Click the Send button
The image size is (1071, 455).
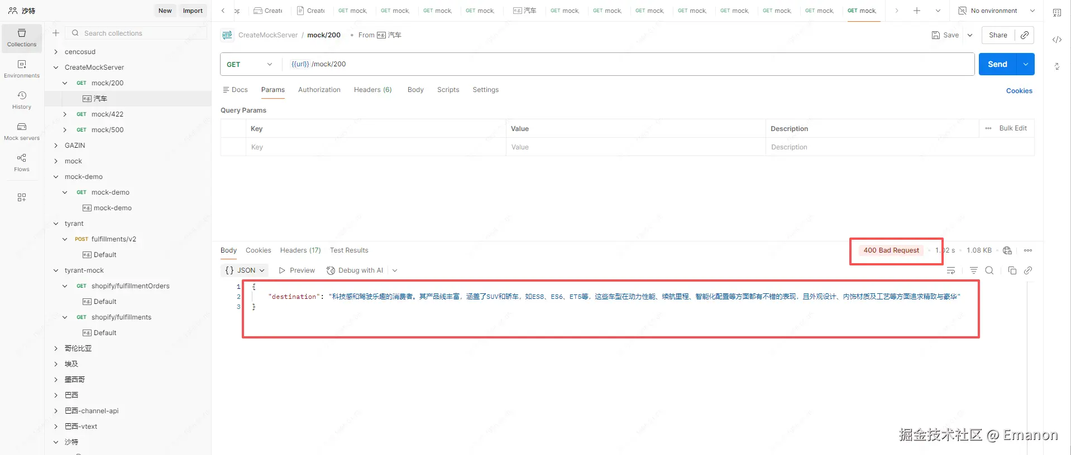click(x=998, y=64)
